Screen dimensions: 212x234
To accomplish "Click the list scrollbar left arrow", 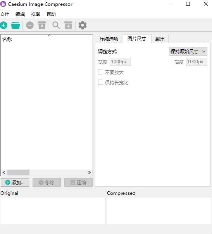I will (x=4, y=173).
